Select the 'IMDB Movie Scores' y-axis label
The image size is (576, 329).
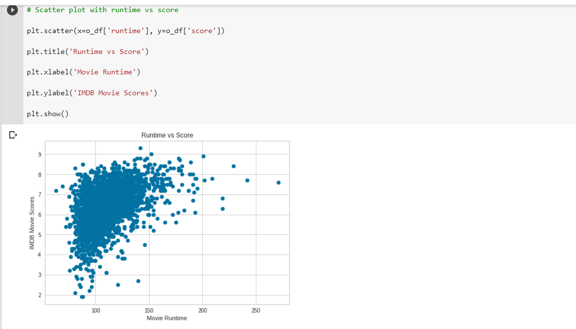pos(32,223)
